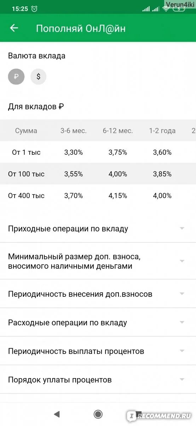The image size is (196, 426).
Task: Expand the Приходные операции по вкладу section
Action: (98, 229)
